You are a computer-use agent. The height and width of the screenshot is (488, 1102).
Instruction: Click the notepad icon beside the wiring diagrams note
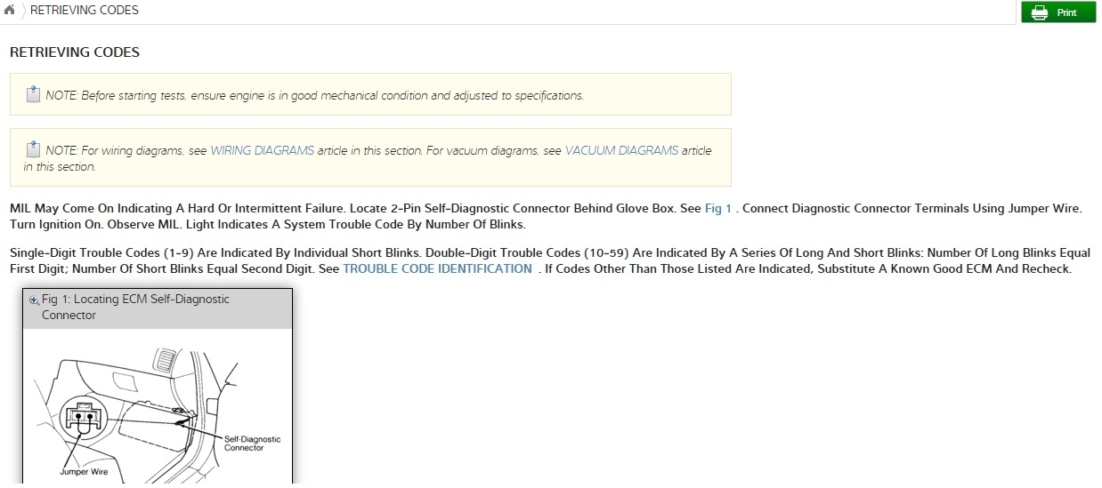point(33,149)
